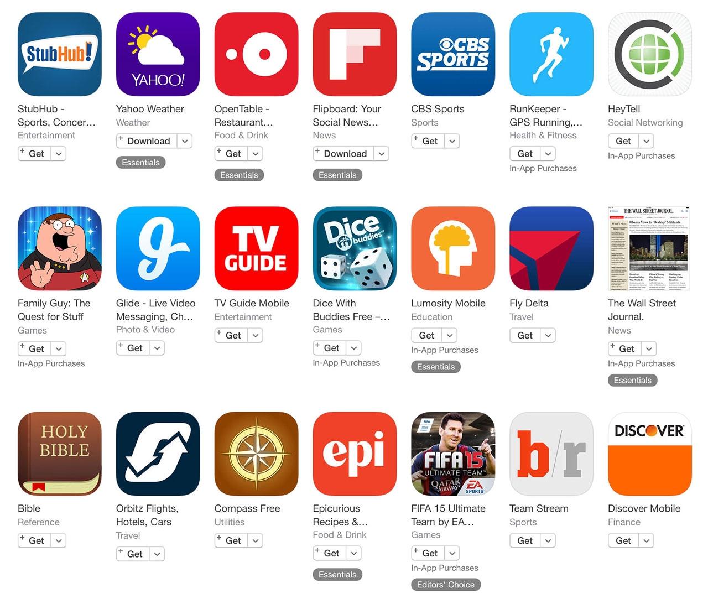
Task: Expand dropdown arrow beside Discover Mobile Get
Action: [646, 540]
